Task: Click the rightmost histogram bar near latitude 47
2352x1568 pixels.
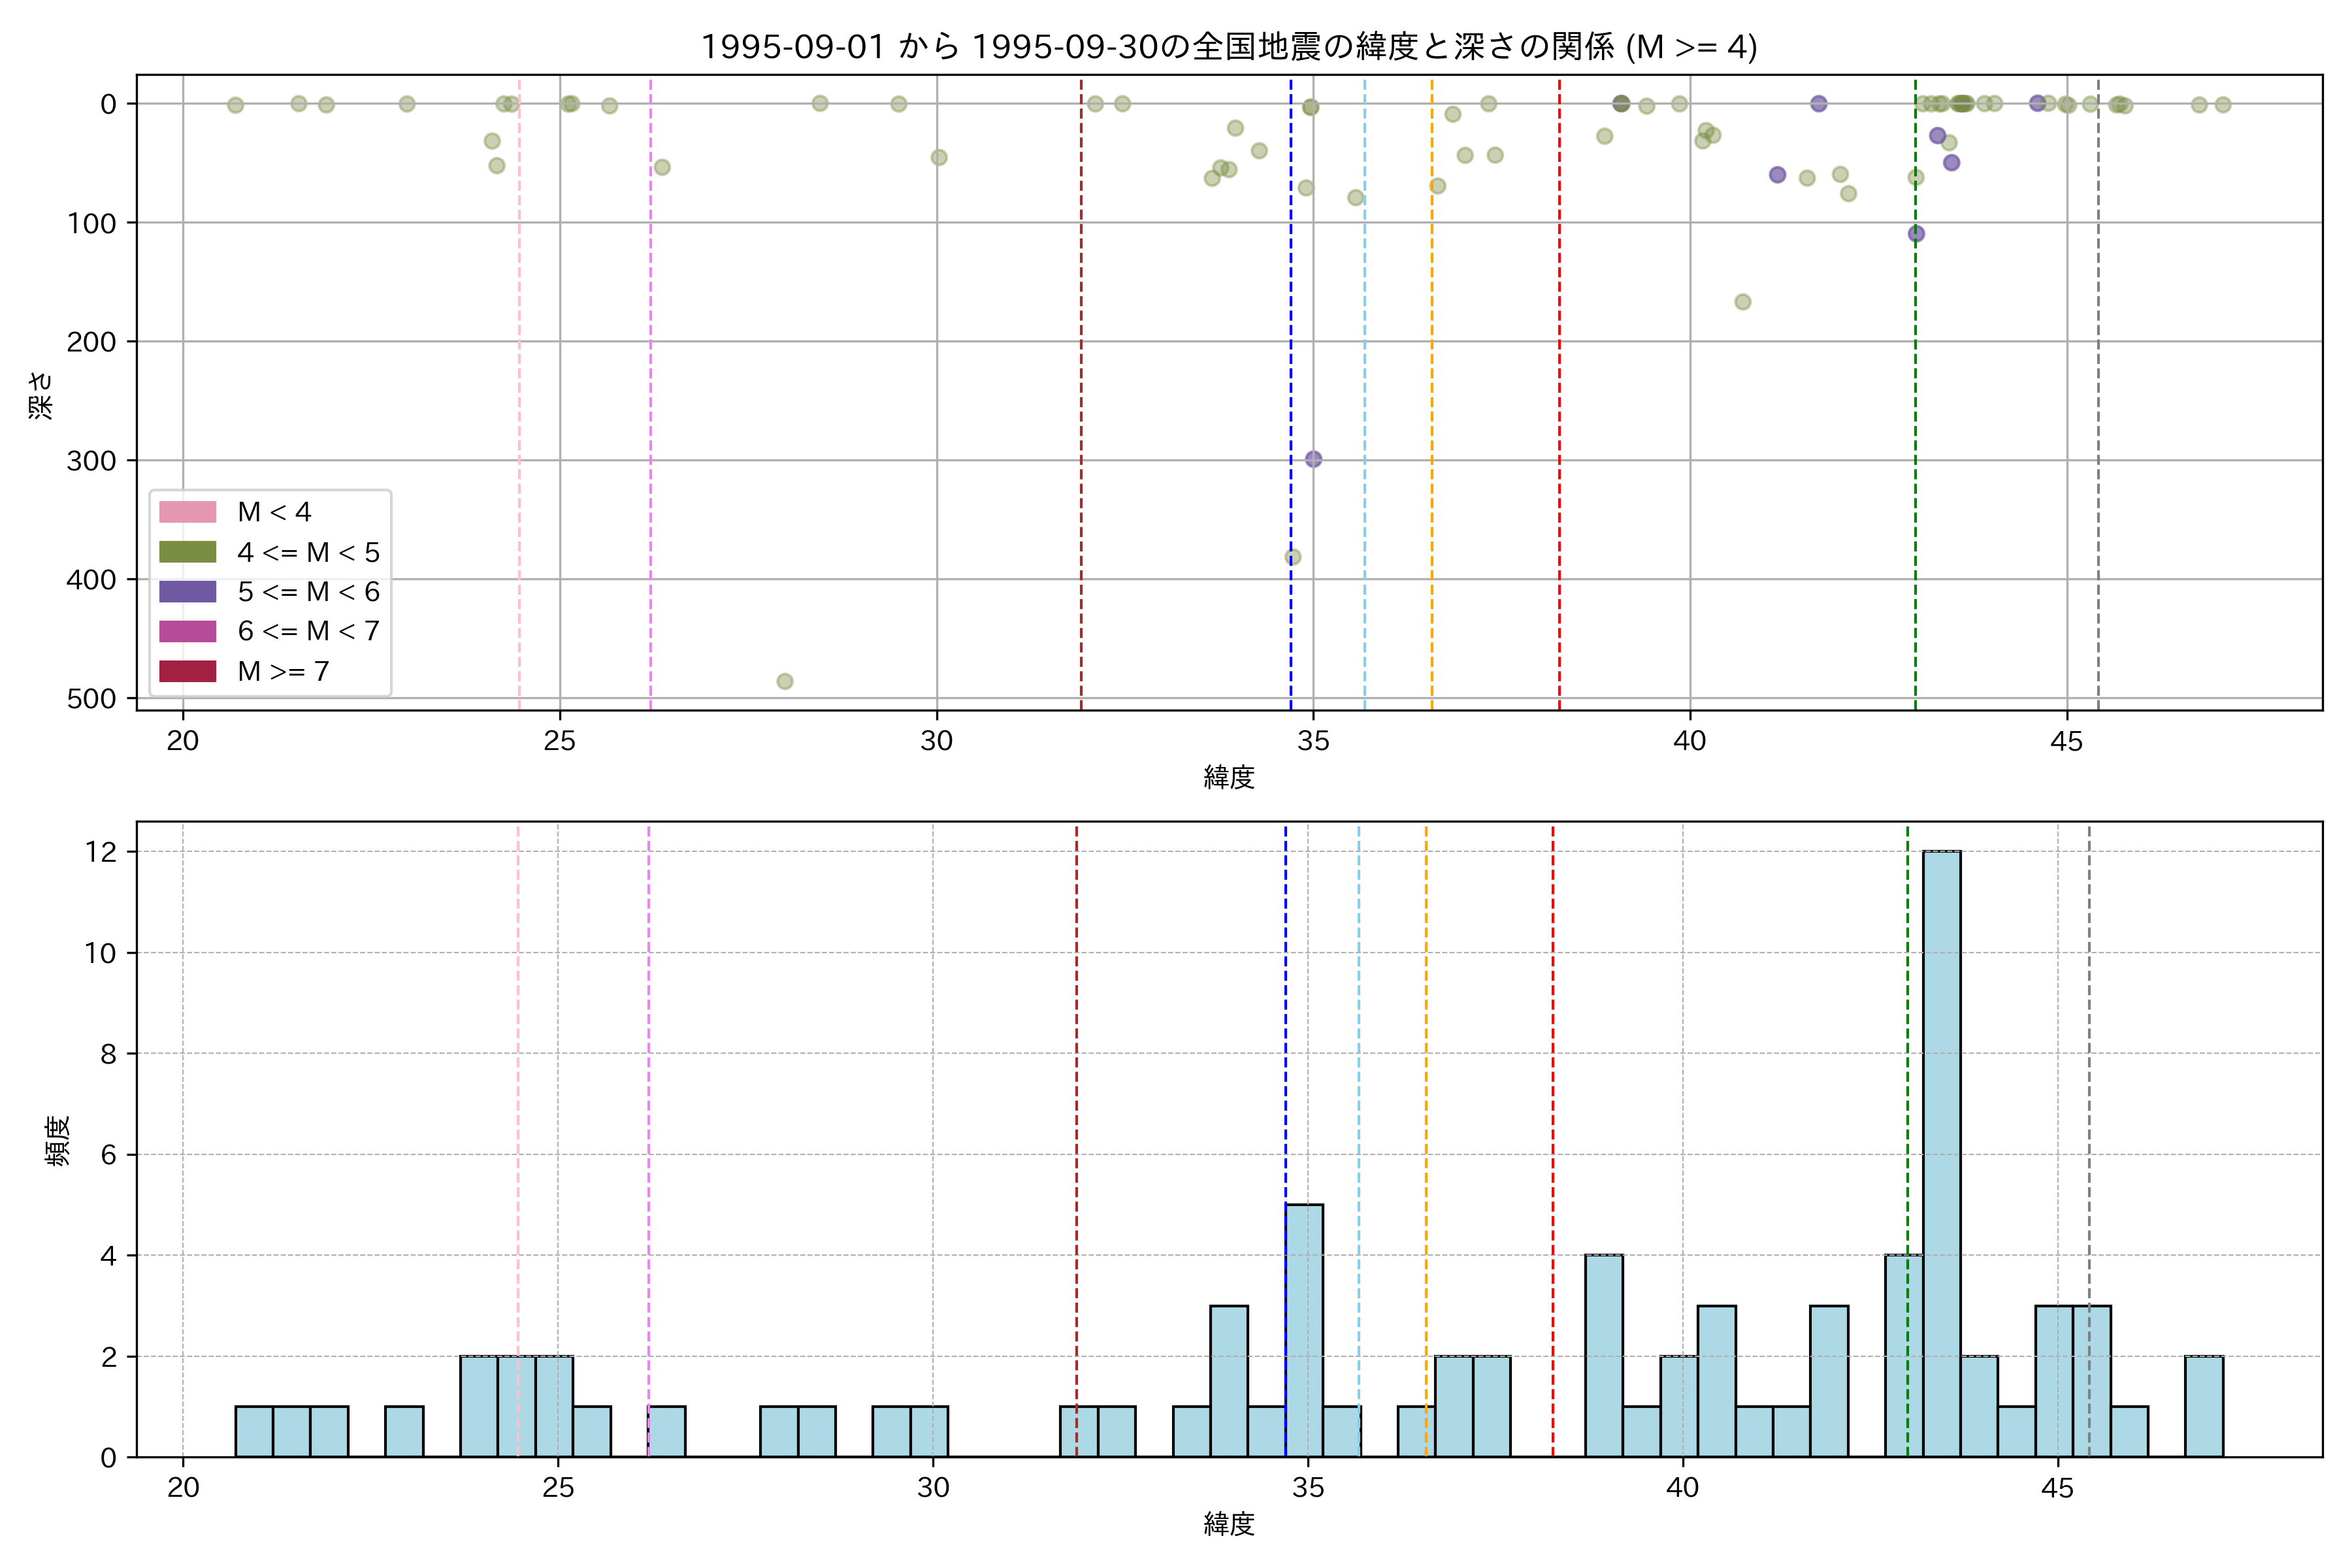Action: click(2204, 1406)
